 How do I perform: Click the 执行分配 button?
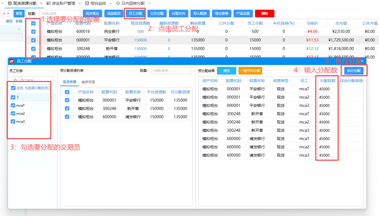click(x=354, y=71)
